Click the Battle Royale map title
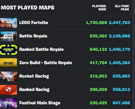Viewport: 135px width, 109px height. [33, 36]
